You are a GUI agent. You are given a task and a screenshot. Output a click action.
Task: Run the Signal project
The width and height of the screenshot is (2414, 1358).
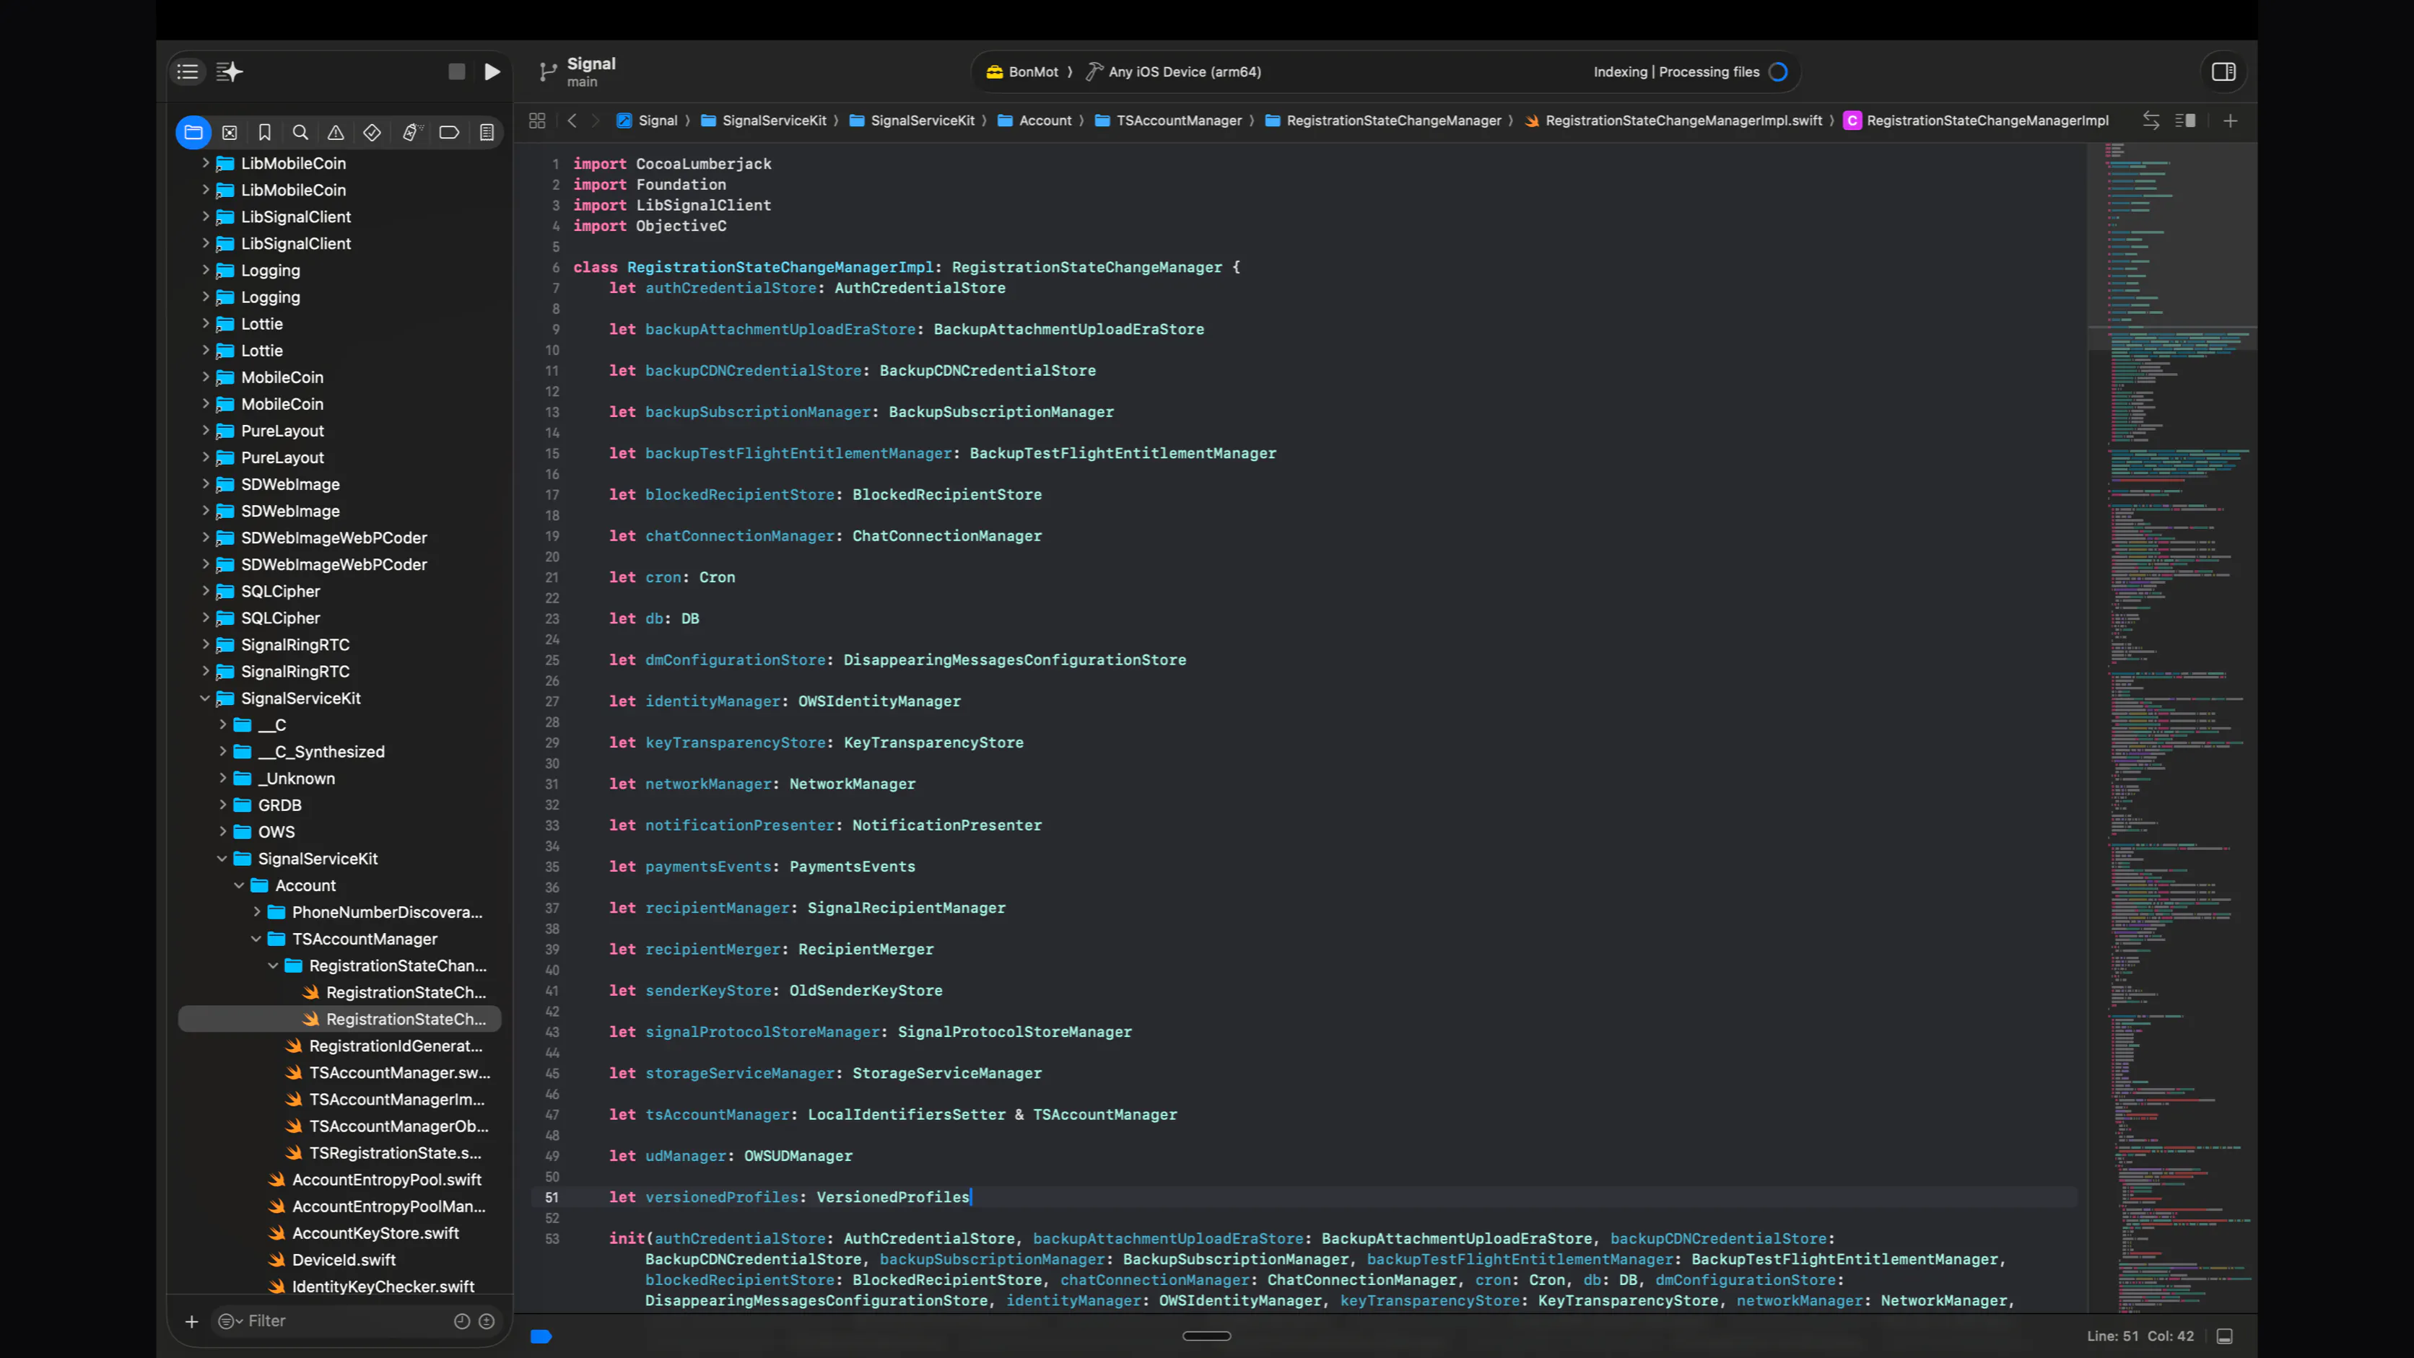[492, 72]
